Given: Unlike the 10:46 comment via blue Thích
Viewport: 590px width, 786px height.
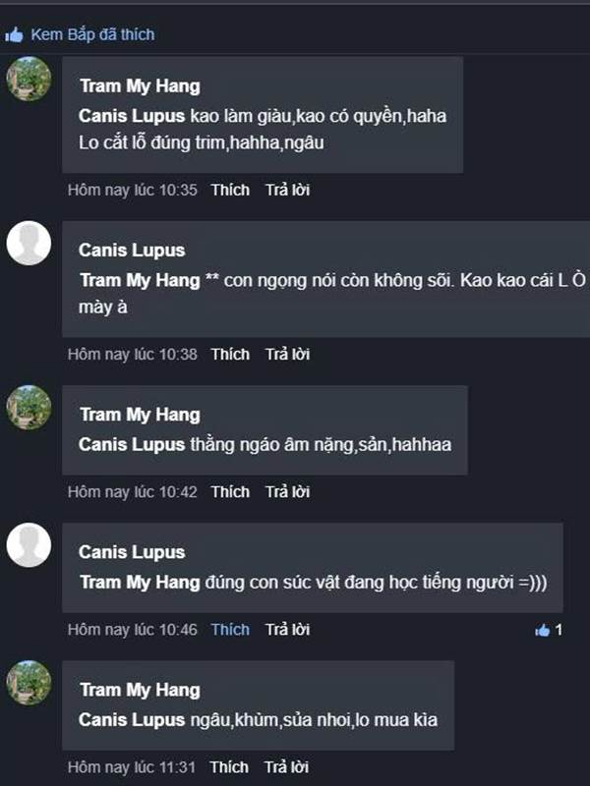Looking at the screenshot, I should tap(230, 629).
